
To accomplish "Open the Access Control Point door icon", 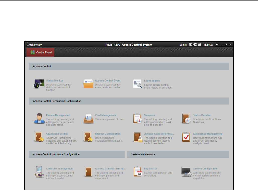I will (88, 172).
